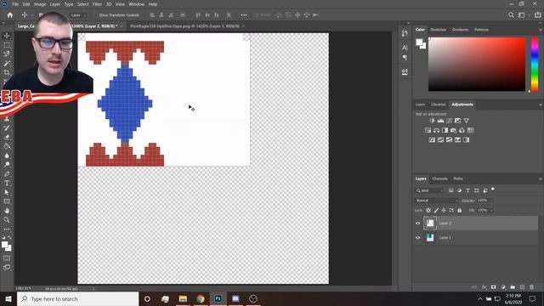Toggle lock image pixels brush icon

(436, 210)
